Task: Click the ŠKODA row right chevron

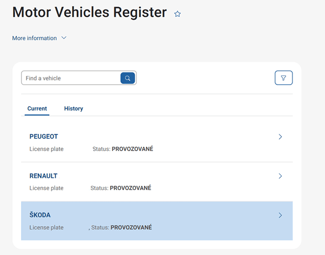Action: point(280,216)
